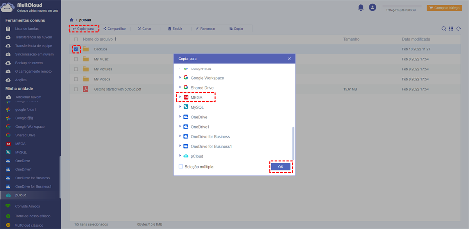Enable Seleção múltipla checkbox
This screenshot has width=469, height=229.
click(x=181, y=166)
